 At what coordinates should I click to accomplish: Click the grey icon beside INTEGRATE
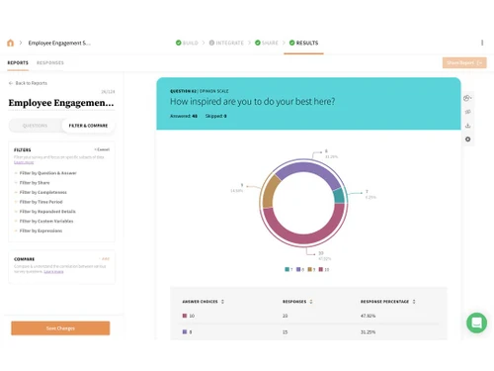[211, 43]
